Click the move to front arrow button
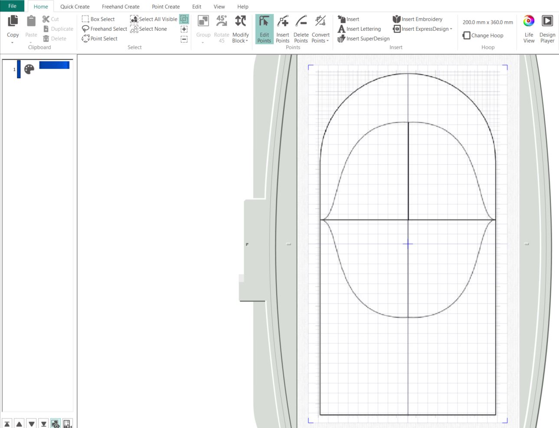Screen dimensions: 559x428 [x=43, y=424]
